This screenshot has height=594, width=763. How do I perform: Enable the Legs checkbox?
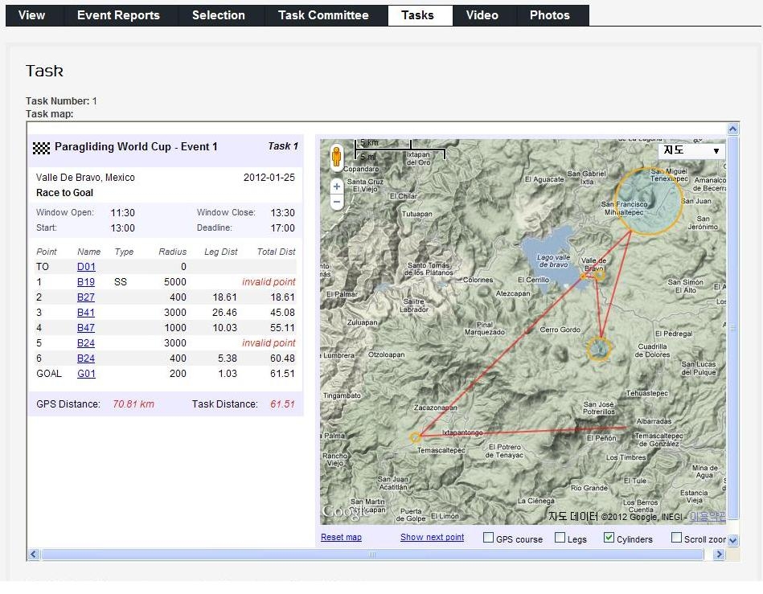click(560, 538)
